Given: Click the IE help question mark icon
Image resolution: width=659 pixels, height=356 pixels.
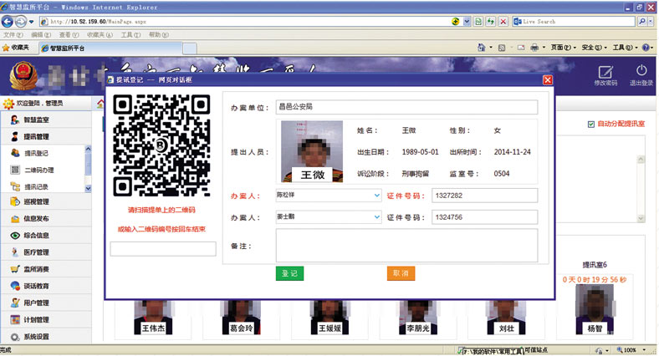Looking at the screenshot, I should 646,48.
